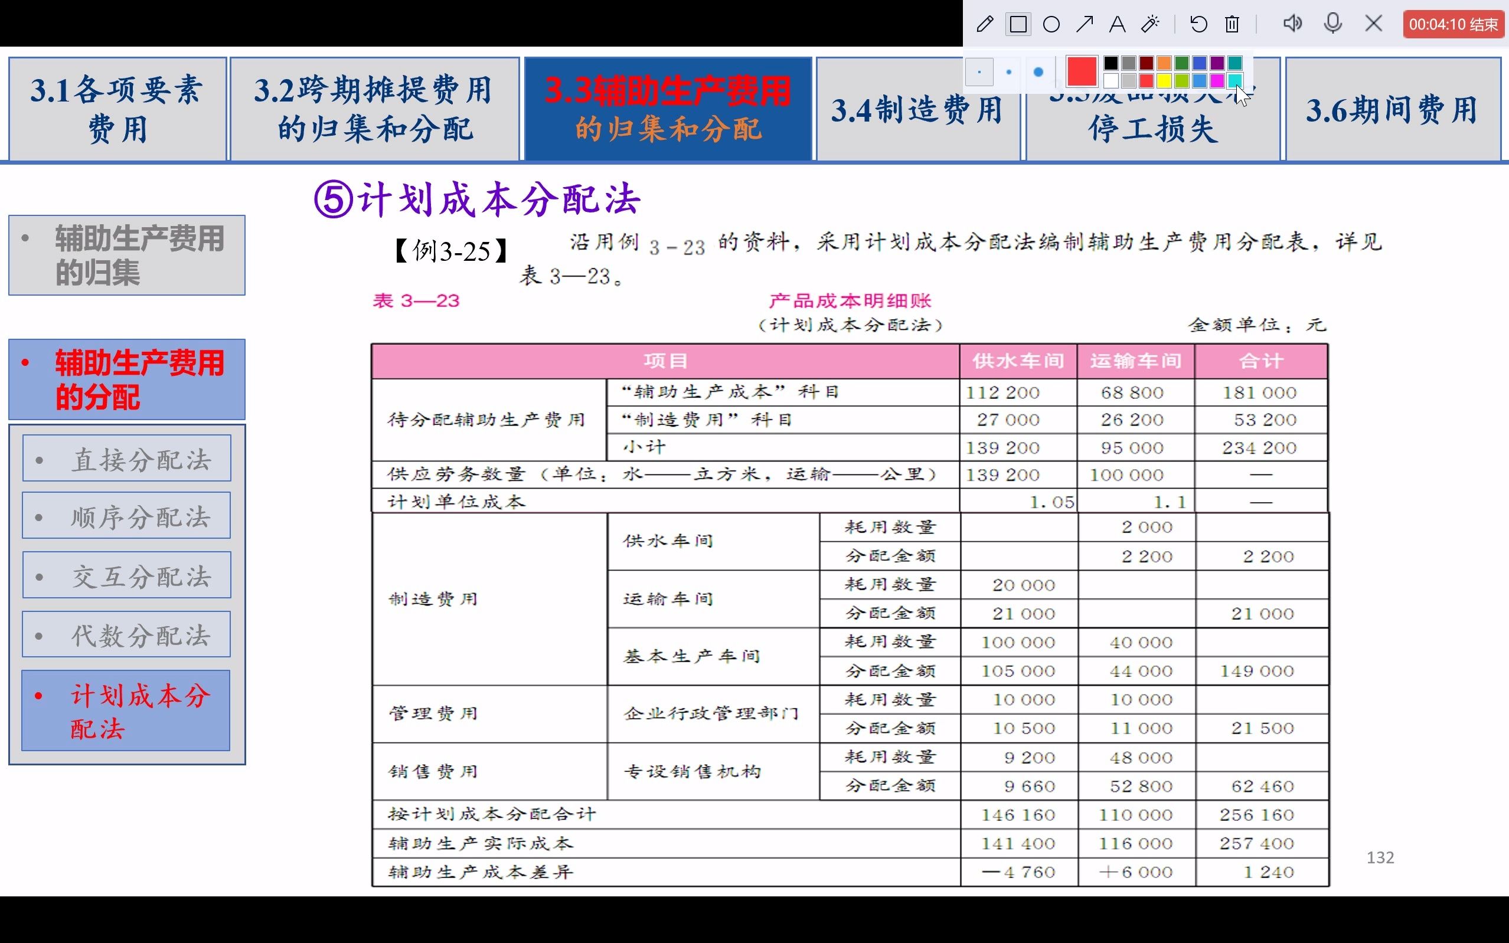
Task: Click the 辅助生产成本差异 row label
Action: tap(481, 873)
